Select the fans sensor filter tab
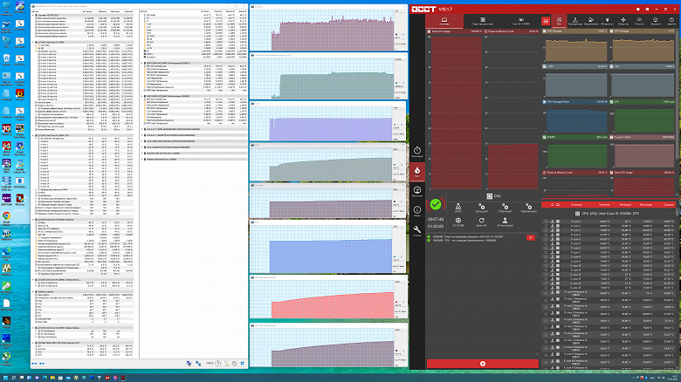681x382 pixels. click(623, 21)
